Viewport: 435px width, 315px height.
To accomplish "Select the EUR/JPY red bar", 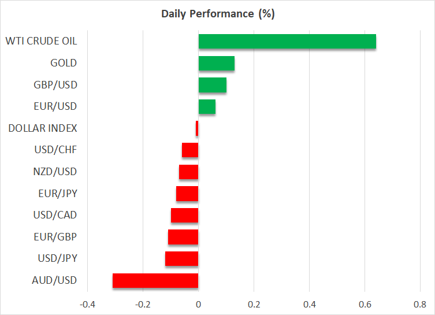I will point(187,194).
